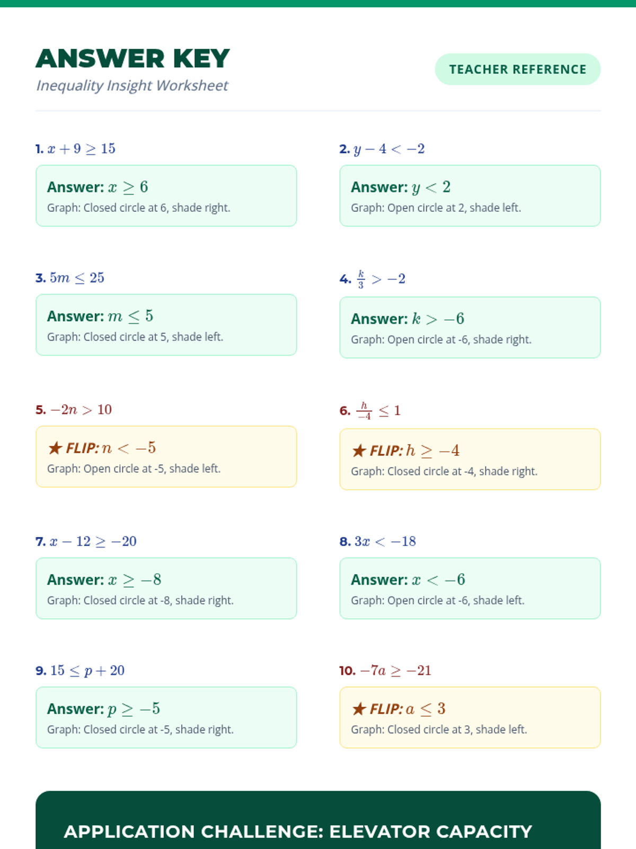The width and height of the screenshot is (636, 849).
Task: Click the answer box showing m ≤ 5
Action: 166,325
